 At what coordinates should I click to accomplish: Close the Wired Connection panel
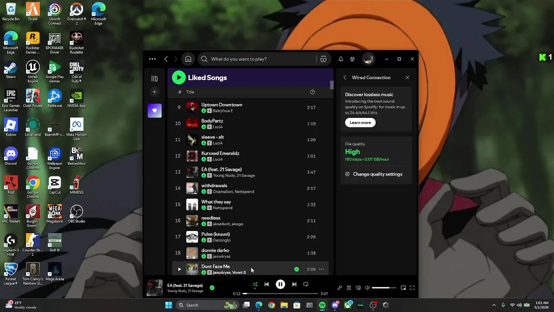point(407,78)
